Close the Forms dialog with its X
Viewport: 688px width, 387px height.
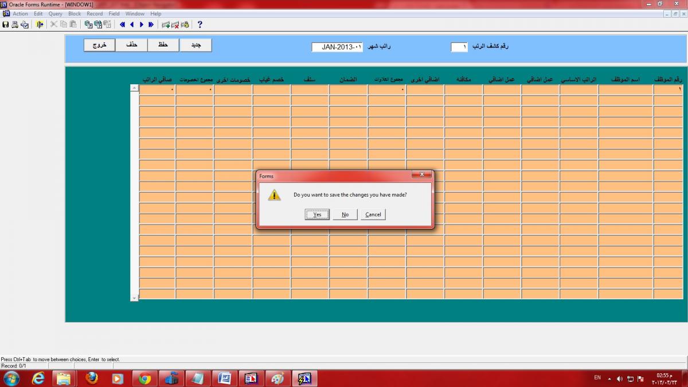421,174
